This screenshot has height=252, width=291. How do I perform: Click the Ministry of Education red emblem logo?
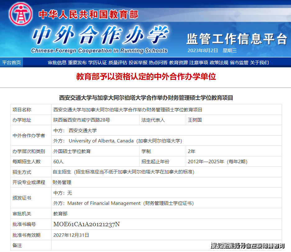(20, 14)
